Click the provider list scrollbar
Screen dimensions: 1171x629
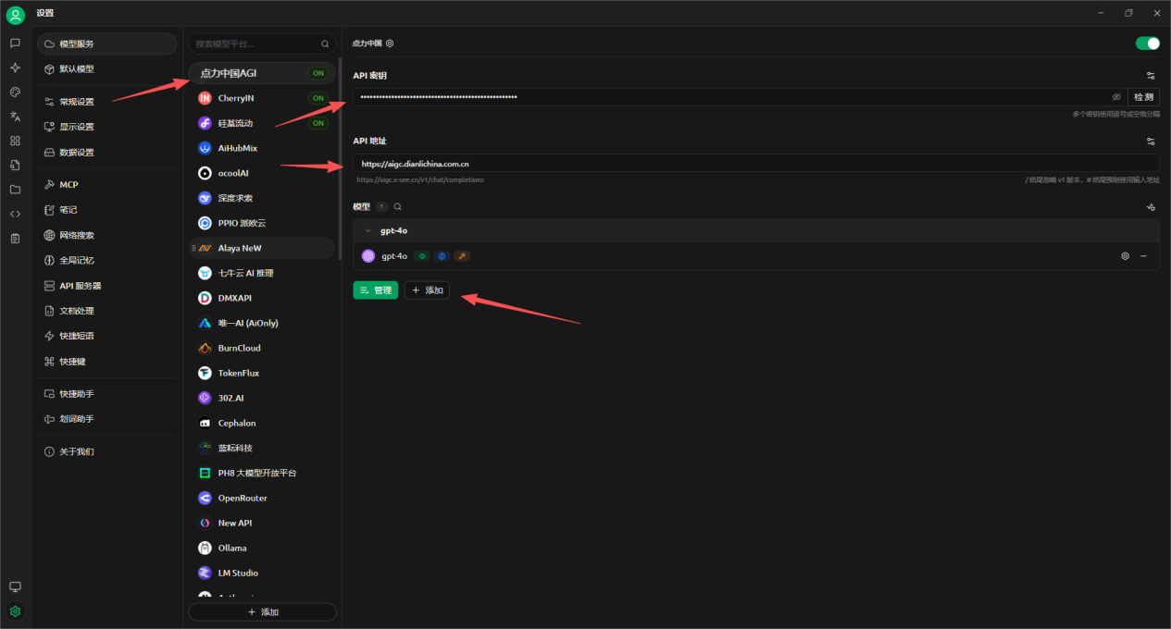340,159
